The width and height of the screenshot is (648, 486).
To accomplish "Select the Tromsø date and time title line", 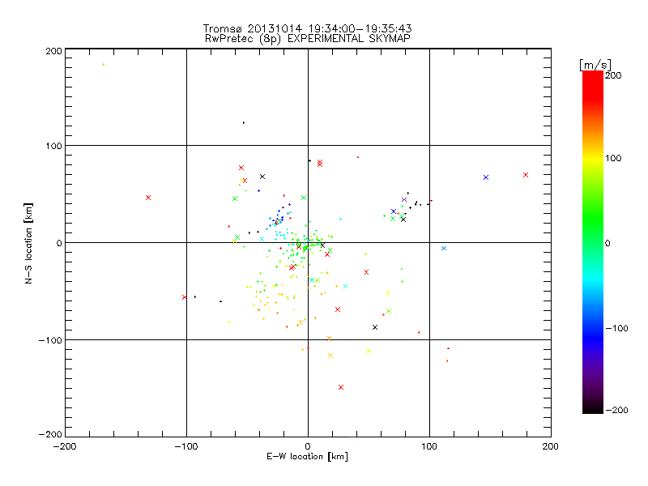I will 307,28.
